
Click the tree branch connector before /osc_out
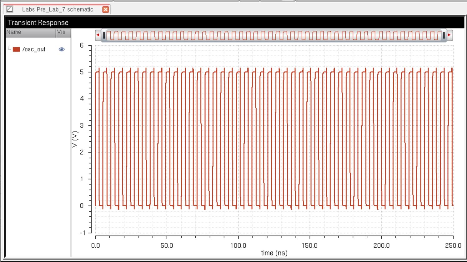click(10, 48)
